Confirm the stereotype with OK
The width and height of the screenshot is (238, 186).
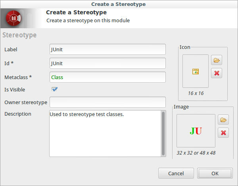click(215, 173)
